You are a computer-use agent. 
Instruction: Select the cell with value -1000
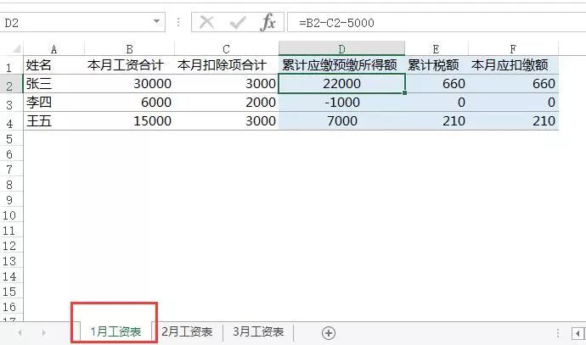(341, 103)
